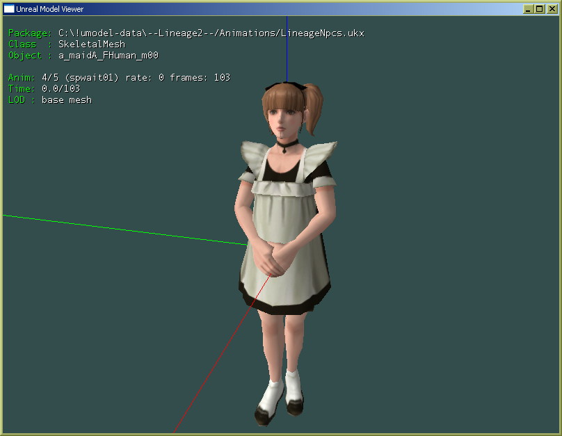Click the 'Class' green label
The width and height of the screenshot is (562, 436).
(22, 44)
